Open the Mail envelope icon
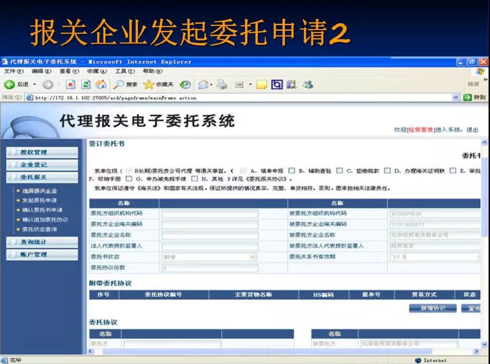This screenshot has width=490, height=364. pos(203,84)
